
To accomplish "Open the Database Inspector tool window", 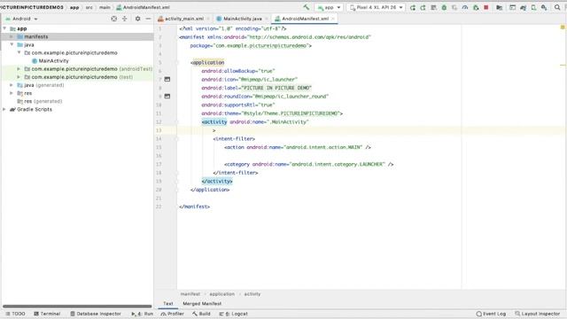I will 96,314.
